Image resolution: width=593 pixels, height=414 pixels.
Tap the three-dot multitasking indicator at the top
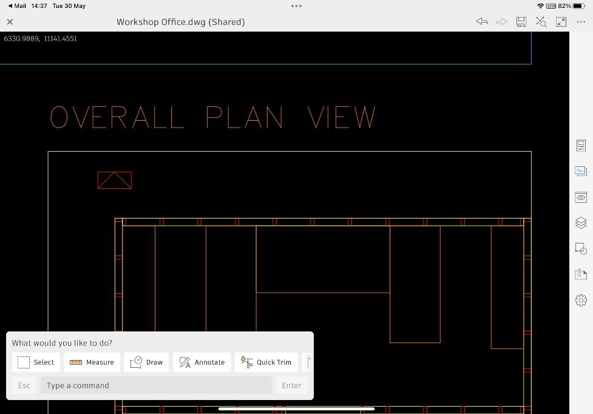pyautogui.click(x=296, y=6)
